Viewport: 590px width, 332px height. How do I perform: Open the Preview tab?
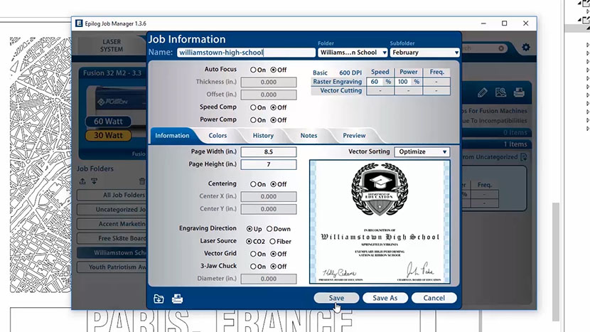coord(354,135)
